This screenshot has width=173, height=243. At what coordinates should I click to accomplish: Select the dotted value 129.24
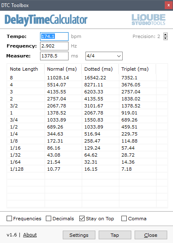(92, 148)
